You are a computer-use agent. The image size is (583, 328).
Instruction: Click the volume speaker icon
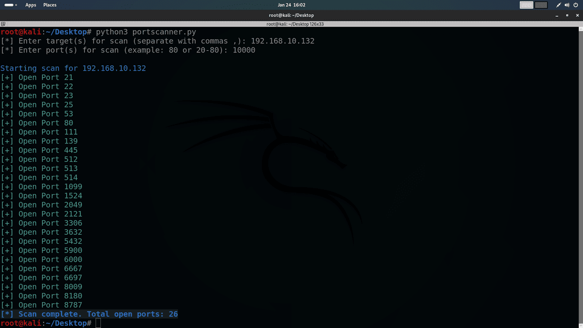click(x=567, y=5)
